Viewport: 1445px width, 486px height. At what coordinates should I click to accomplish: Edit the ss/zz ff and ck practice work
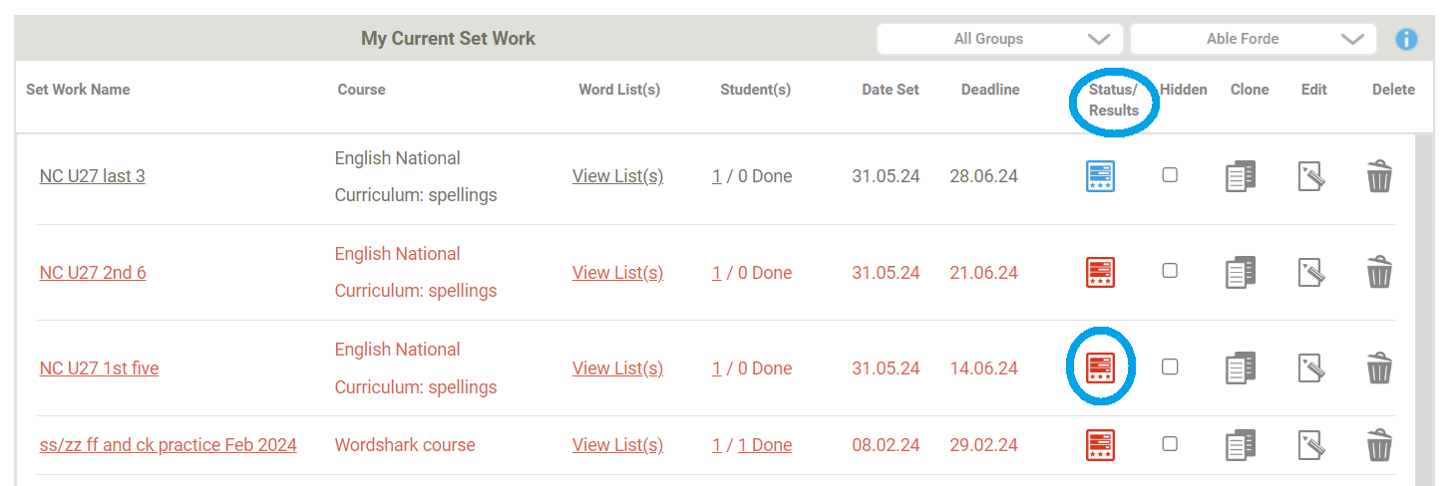click(x=1311, y=444)
